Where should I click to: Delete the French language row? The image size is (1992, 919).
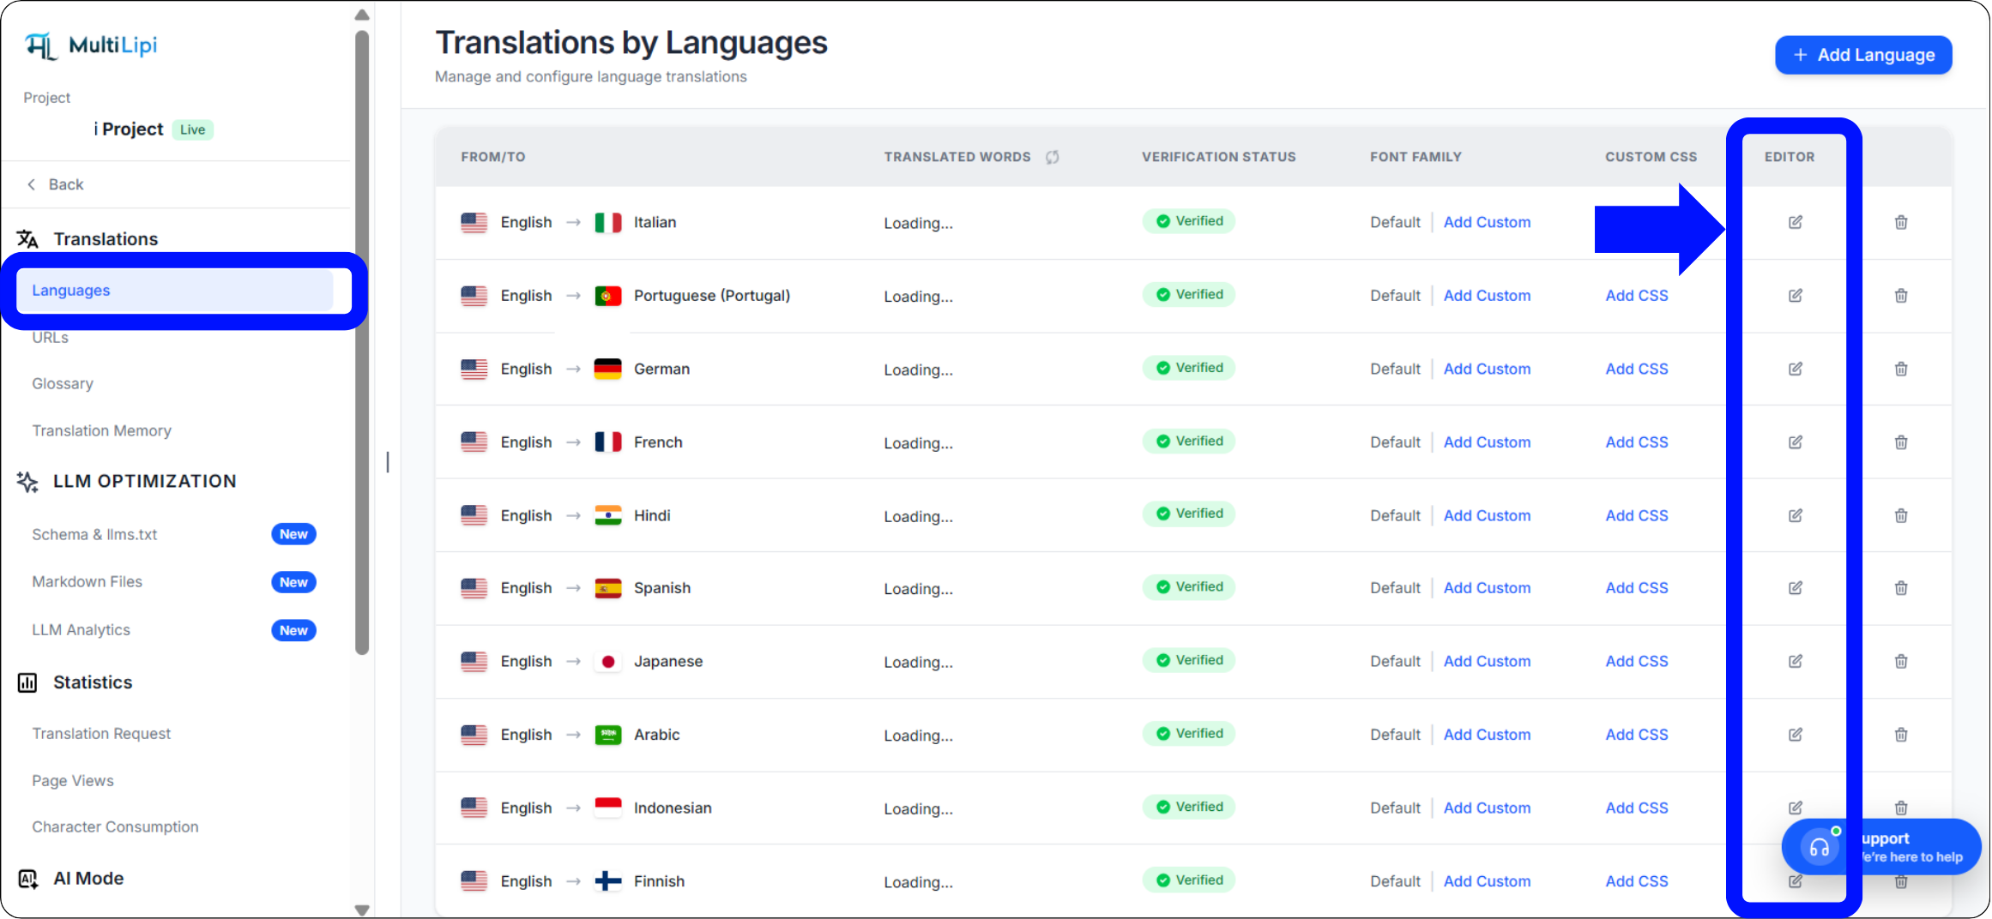pyautogui.click(x=1901, y=442)
